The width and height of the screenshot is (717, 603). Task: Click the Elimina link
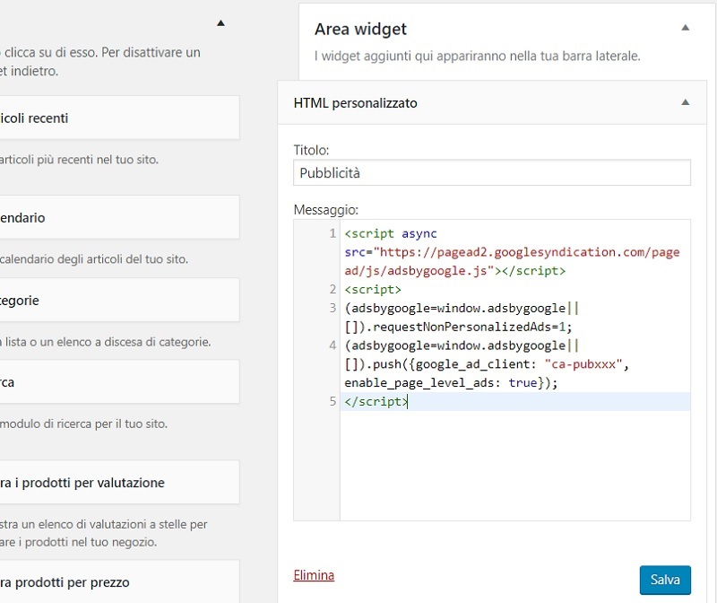[x=314, y=575]
